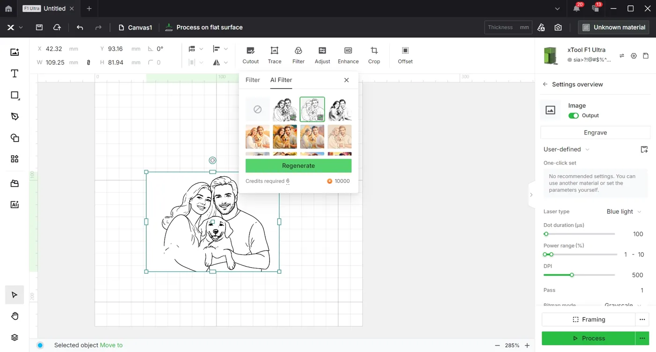Click the Regenerate button

click(298, 166)
